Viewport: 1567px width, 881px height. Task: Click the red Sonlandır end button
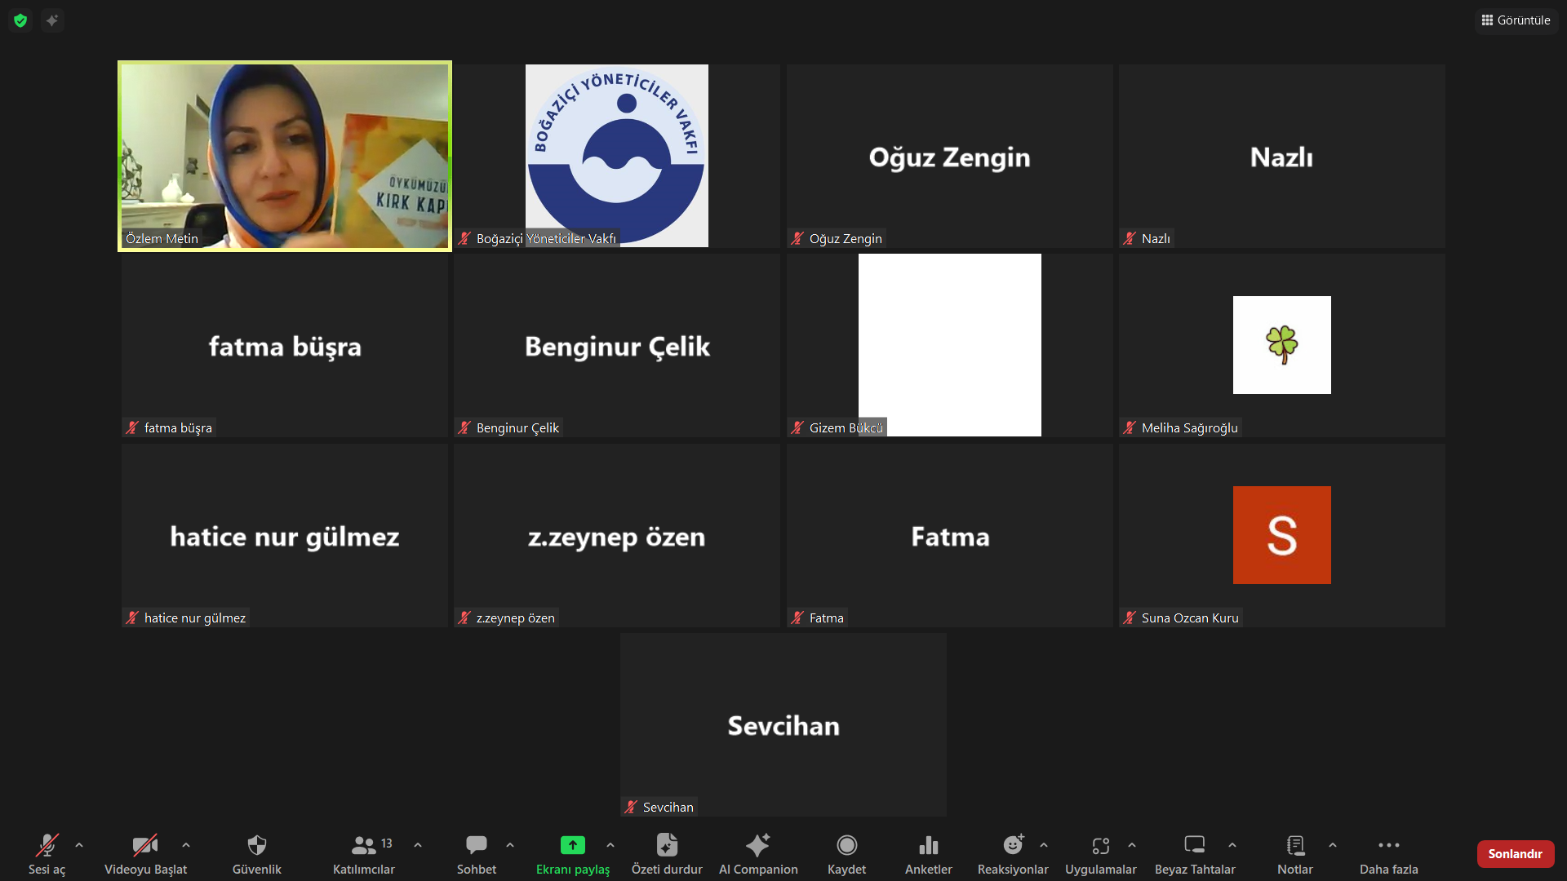tap(1515, 854)
